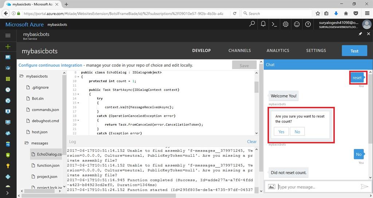Open the Security shield icon in sidebar
The height and width of the screenshot is (198, 373).
(x=8, y=155)
